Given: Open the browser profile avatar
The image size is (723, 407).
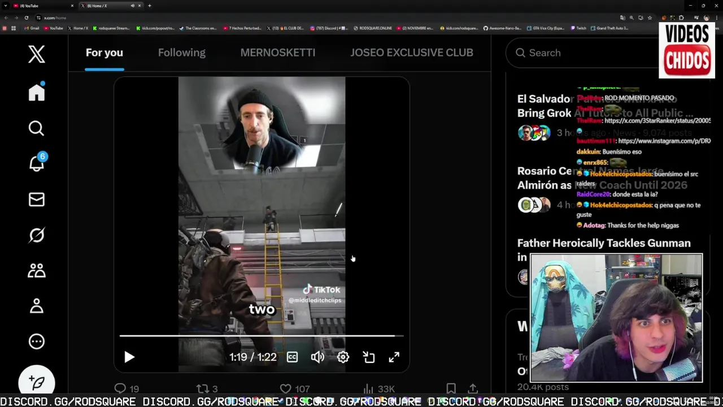Looking at the screenshot, I should coord(706,18).
